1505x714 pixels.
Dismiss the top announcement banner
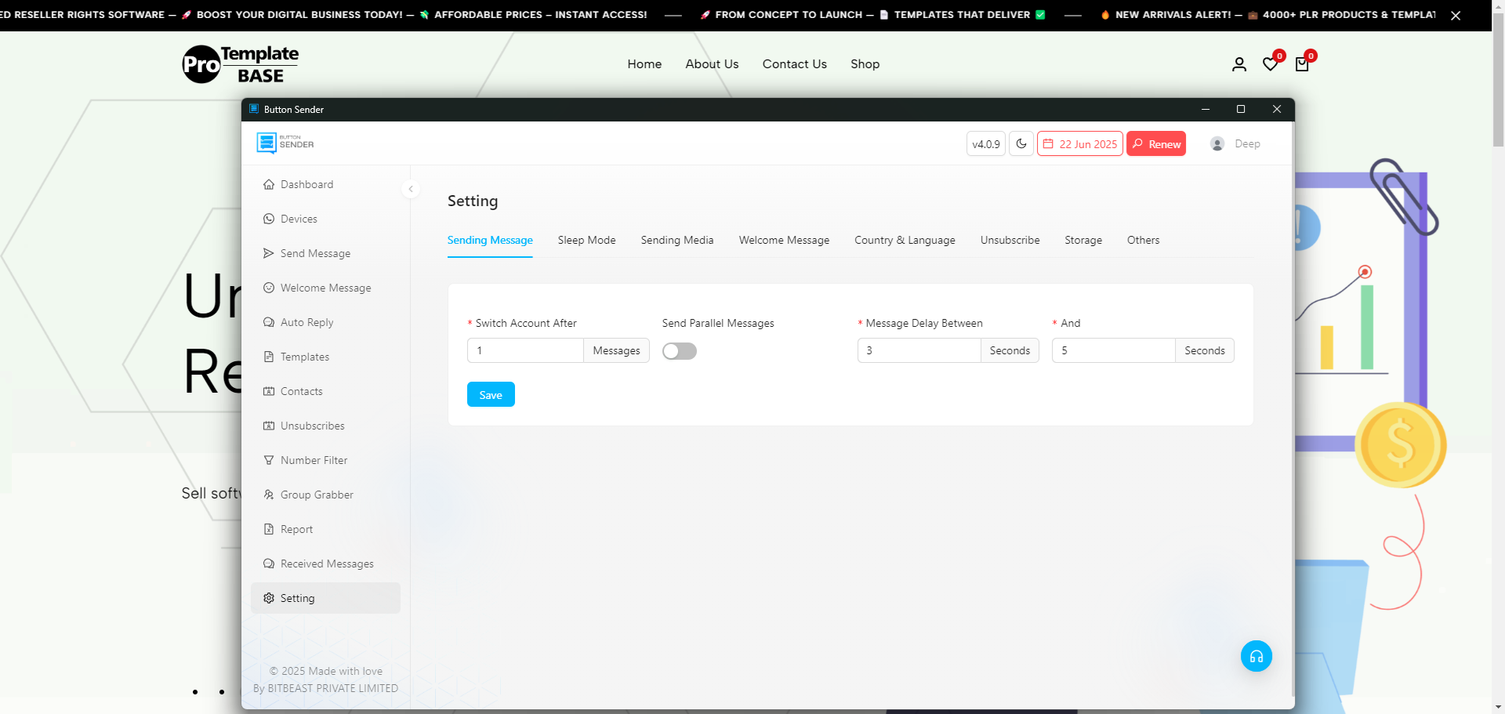click(1456, 15)
